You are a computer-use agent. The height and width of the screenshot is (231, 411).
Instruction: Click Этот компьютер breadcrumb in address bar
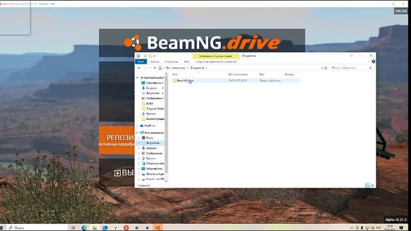[x=175, y=68]
